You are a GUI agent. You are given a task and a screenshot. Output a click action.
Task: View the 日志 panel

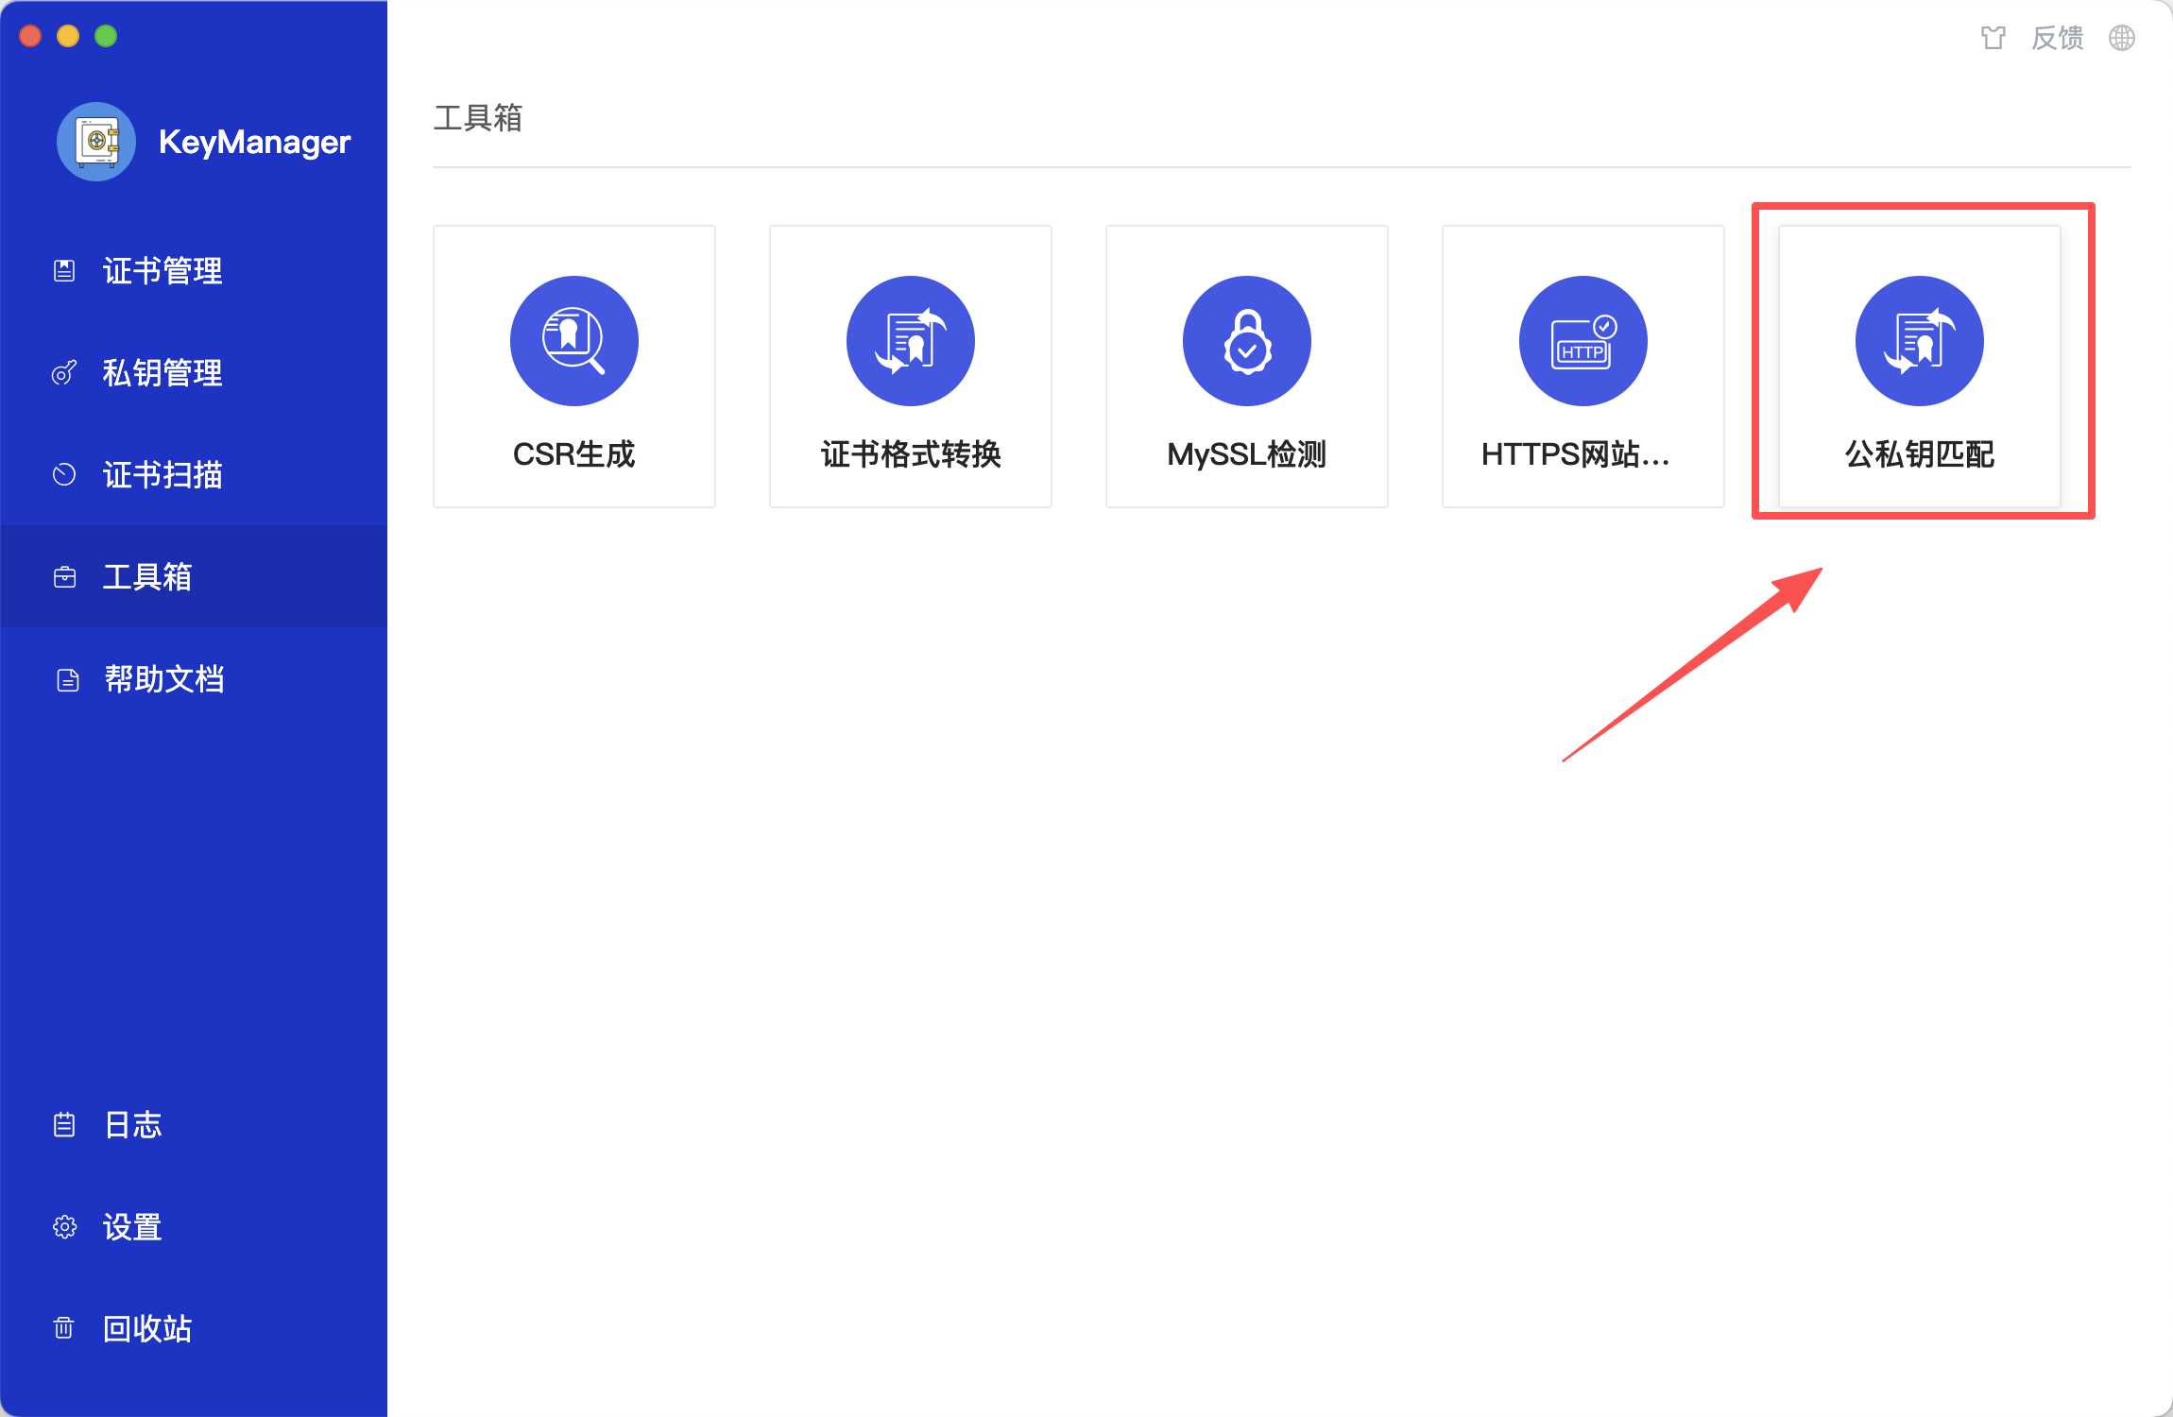[131, 1124]
